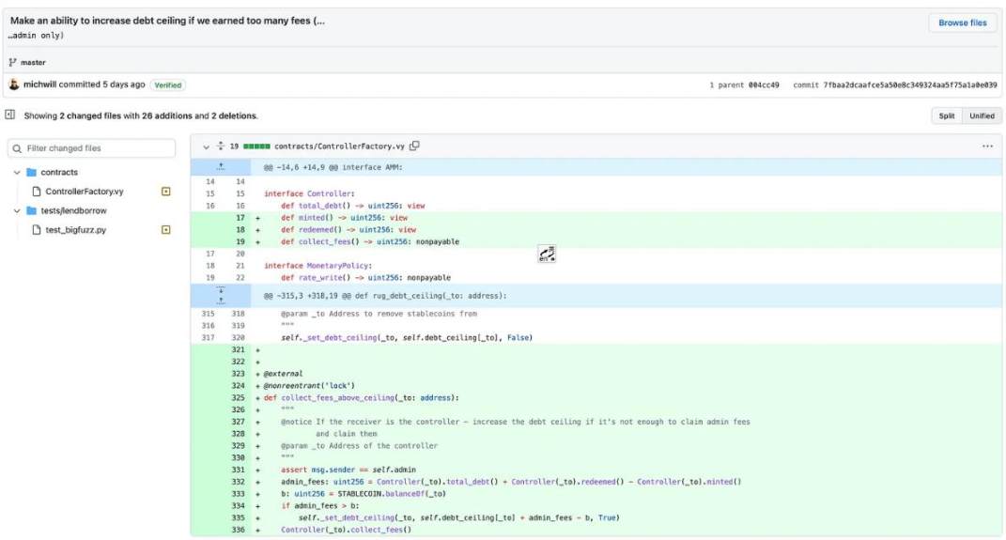Focus the Filter changed files field

click(x=91, y=148)
